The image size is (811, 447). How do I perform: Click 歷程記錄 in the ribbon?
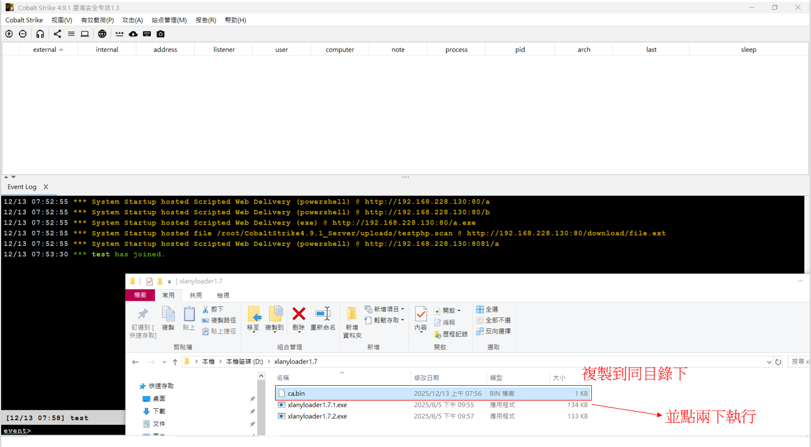[451, 334]
